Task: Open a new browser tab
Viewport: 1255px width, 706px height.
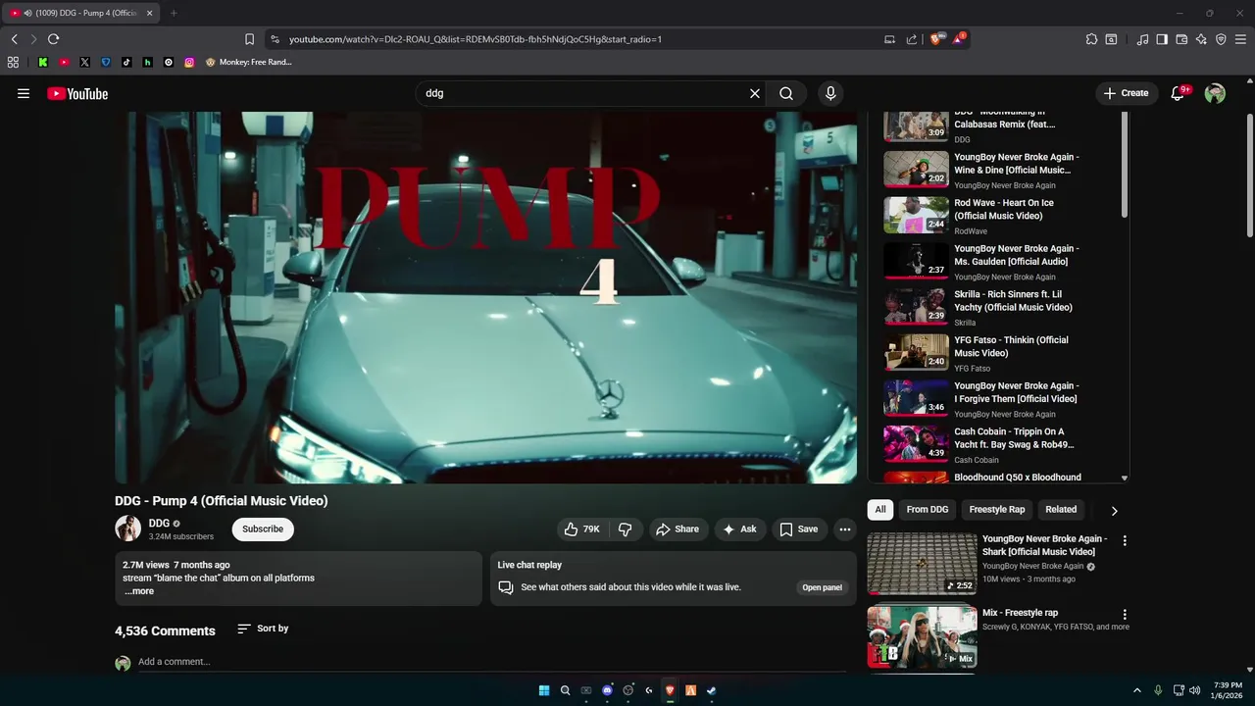Action: click(174, 13)
